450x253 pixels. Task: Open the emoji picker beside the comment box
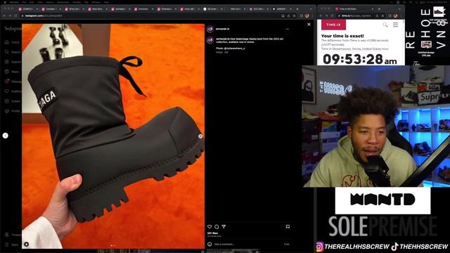[210, 244]
